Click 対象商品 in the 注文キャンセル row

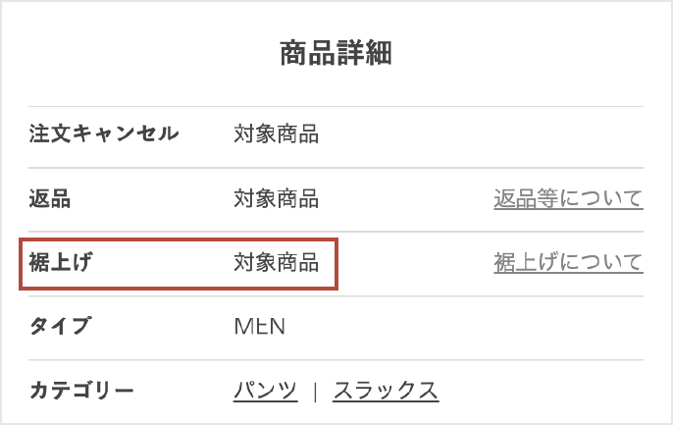tap(276, 134)
